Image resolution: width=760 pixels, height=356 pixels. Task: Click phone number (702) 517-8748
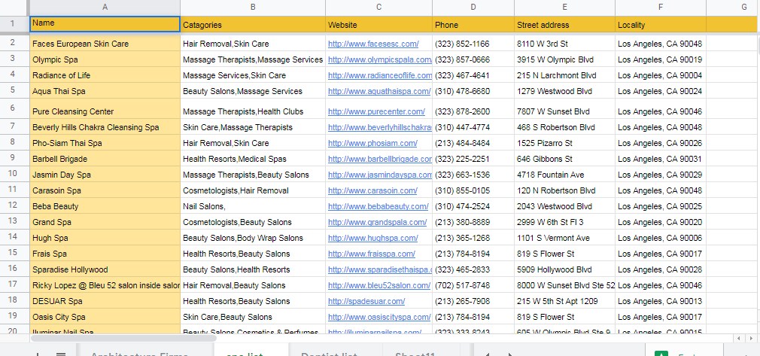[x=473, y=284]
